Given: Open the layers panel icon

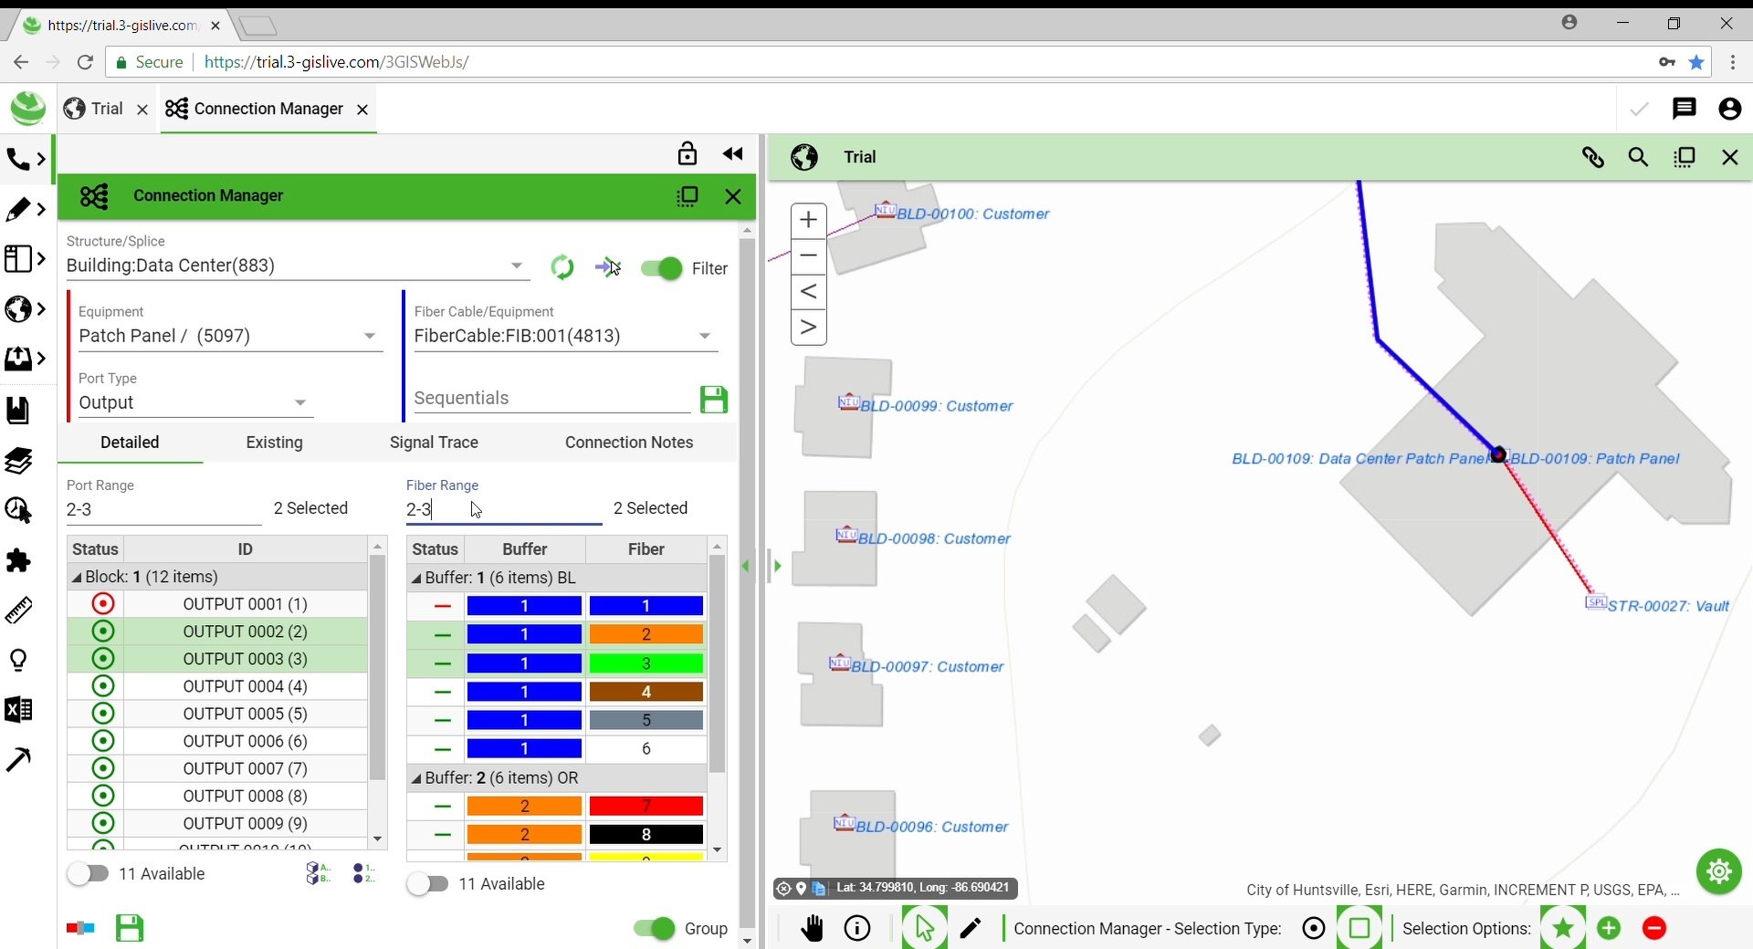Looking at the screenshot, I should (x=20, y=461).
